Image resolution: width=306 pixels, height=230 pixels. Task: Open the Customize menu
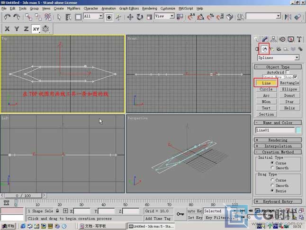click(x=168, y=9)
